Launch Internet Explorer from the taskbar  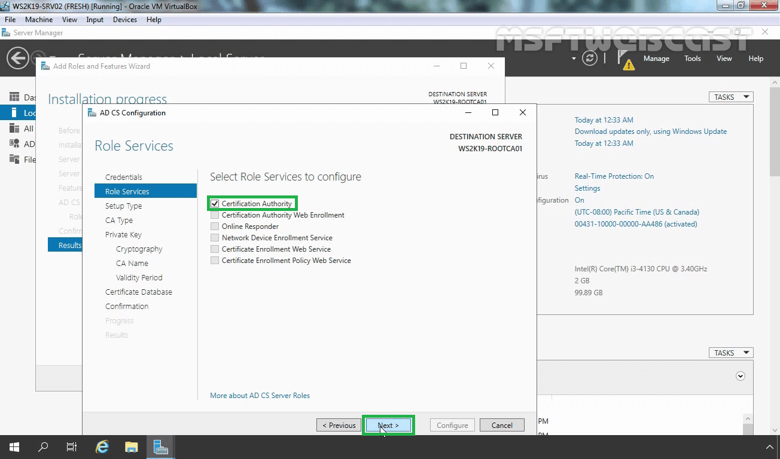[x=103, y=446]
